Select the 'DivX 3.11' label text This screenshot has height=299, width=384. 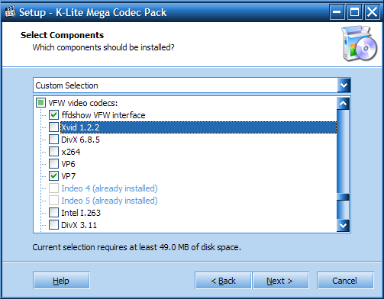tap(79, 225)
